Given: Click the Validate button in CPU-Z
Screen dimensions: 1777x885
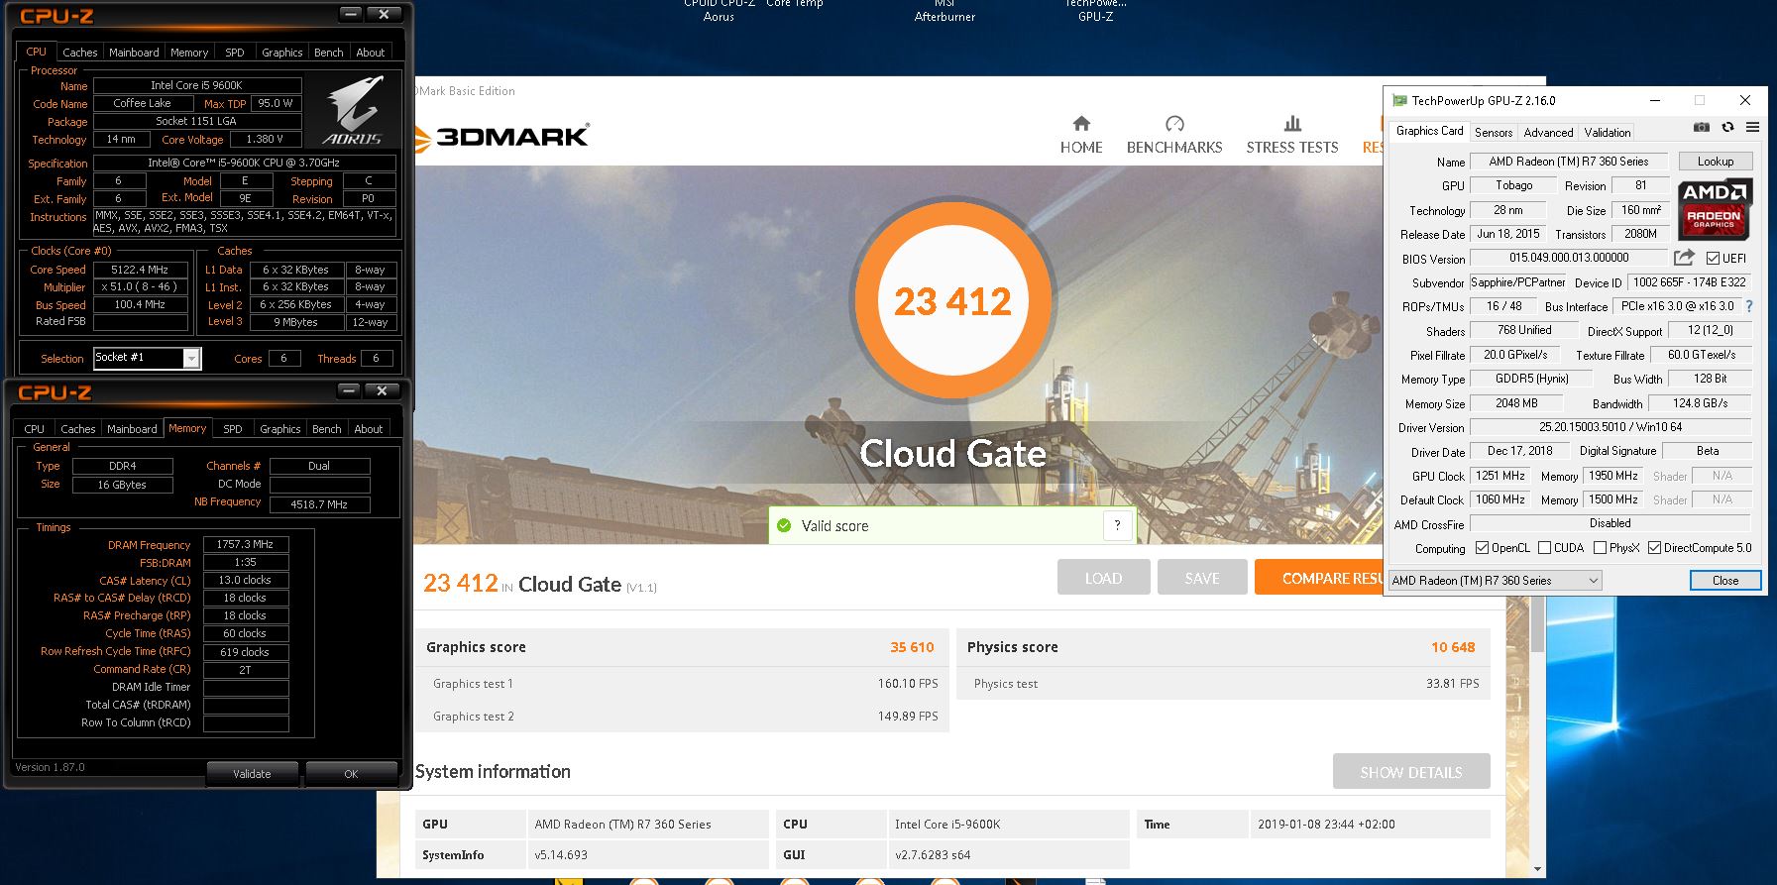Looking at the screenshot, I should coord(252,773).
